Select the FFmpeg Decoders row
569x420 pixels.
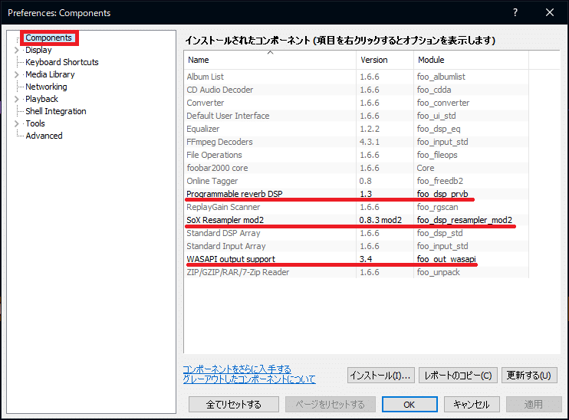357,143
